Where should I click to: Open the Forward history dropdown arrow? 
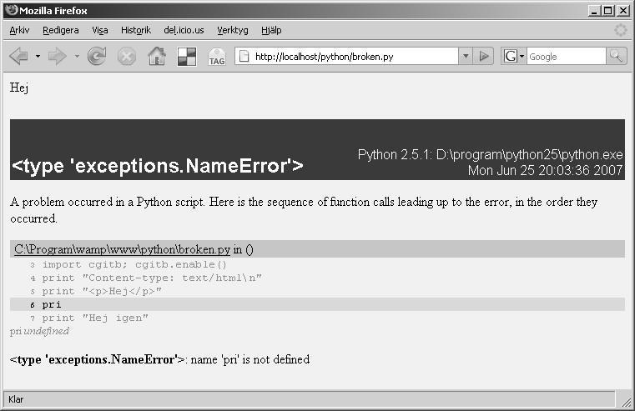[x=77, y=56]
